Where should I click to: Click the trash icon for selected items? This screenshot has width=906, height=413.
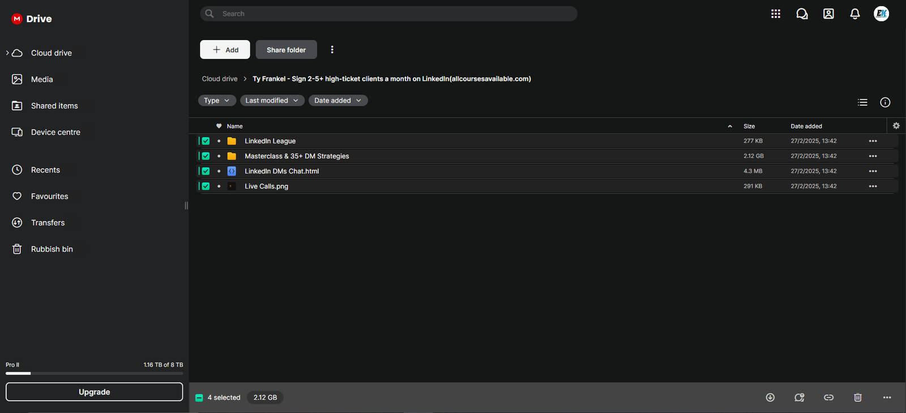click(x=858, y=398)
